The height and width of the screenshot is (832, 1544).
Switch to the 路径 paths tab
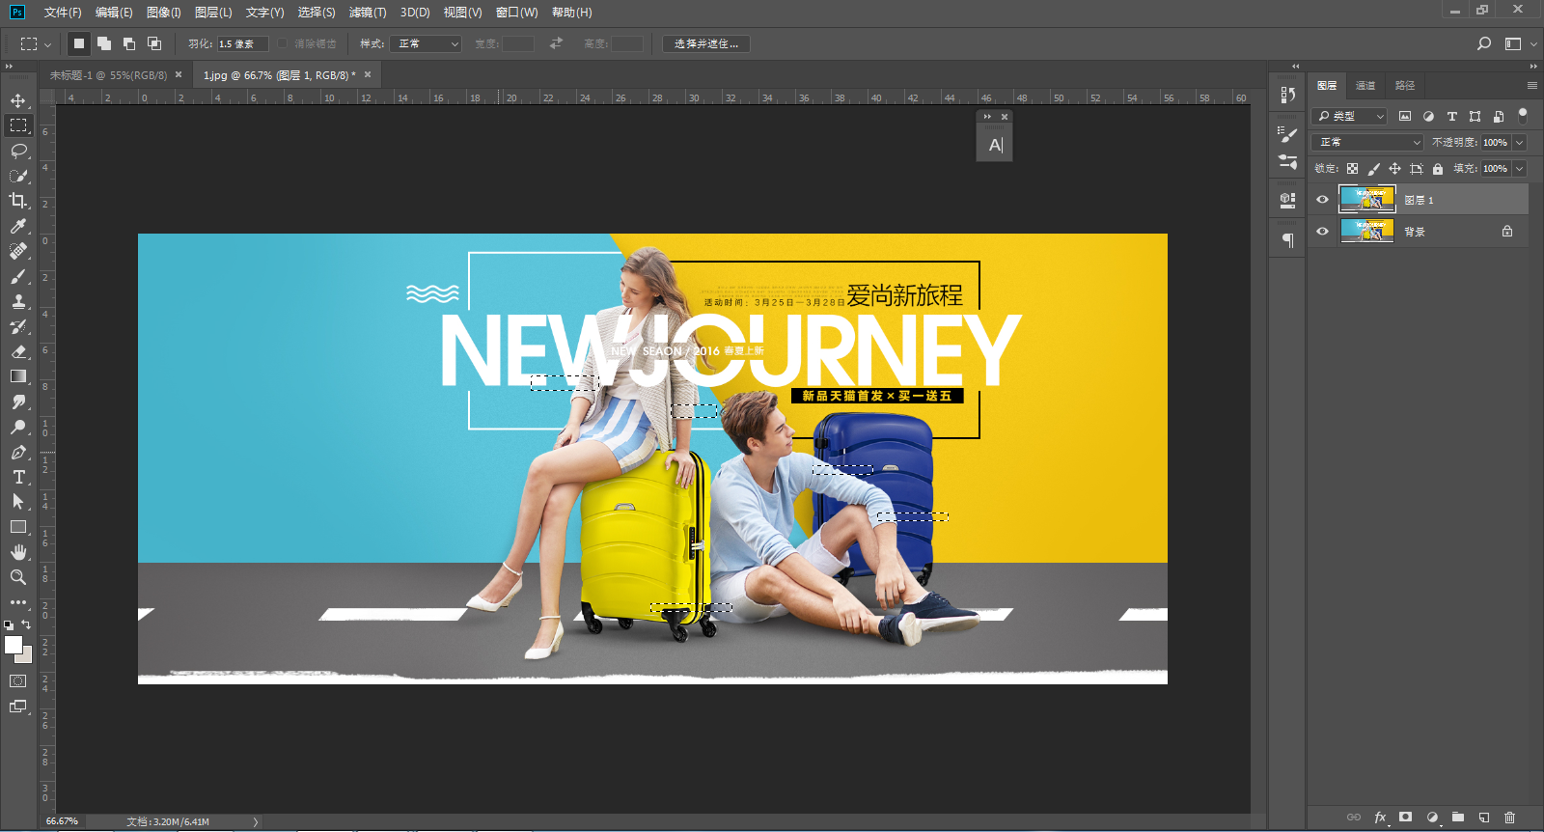pyautogui.click(x=1405, y=85)
